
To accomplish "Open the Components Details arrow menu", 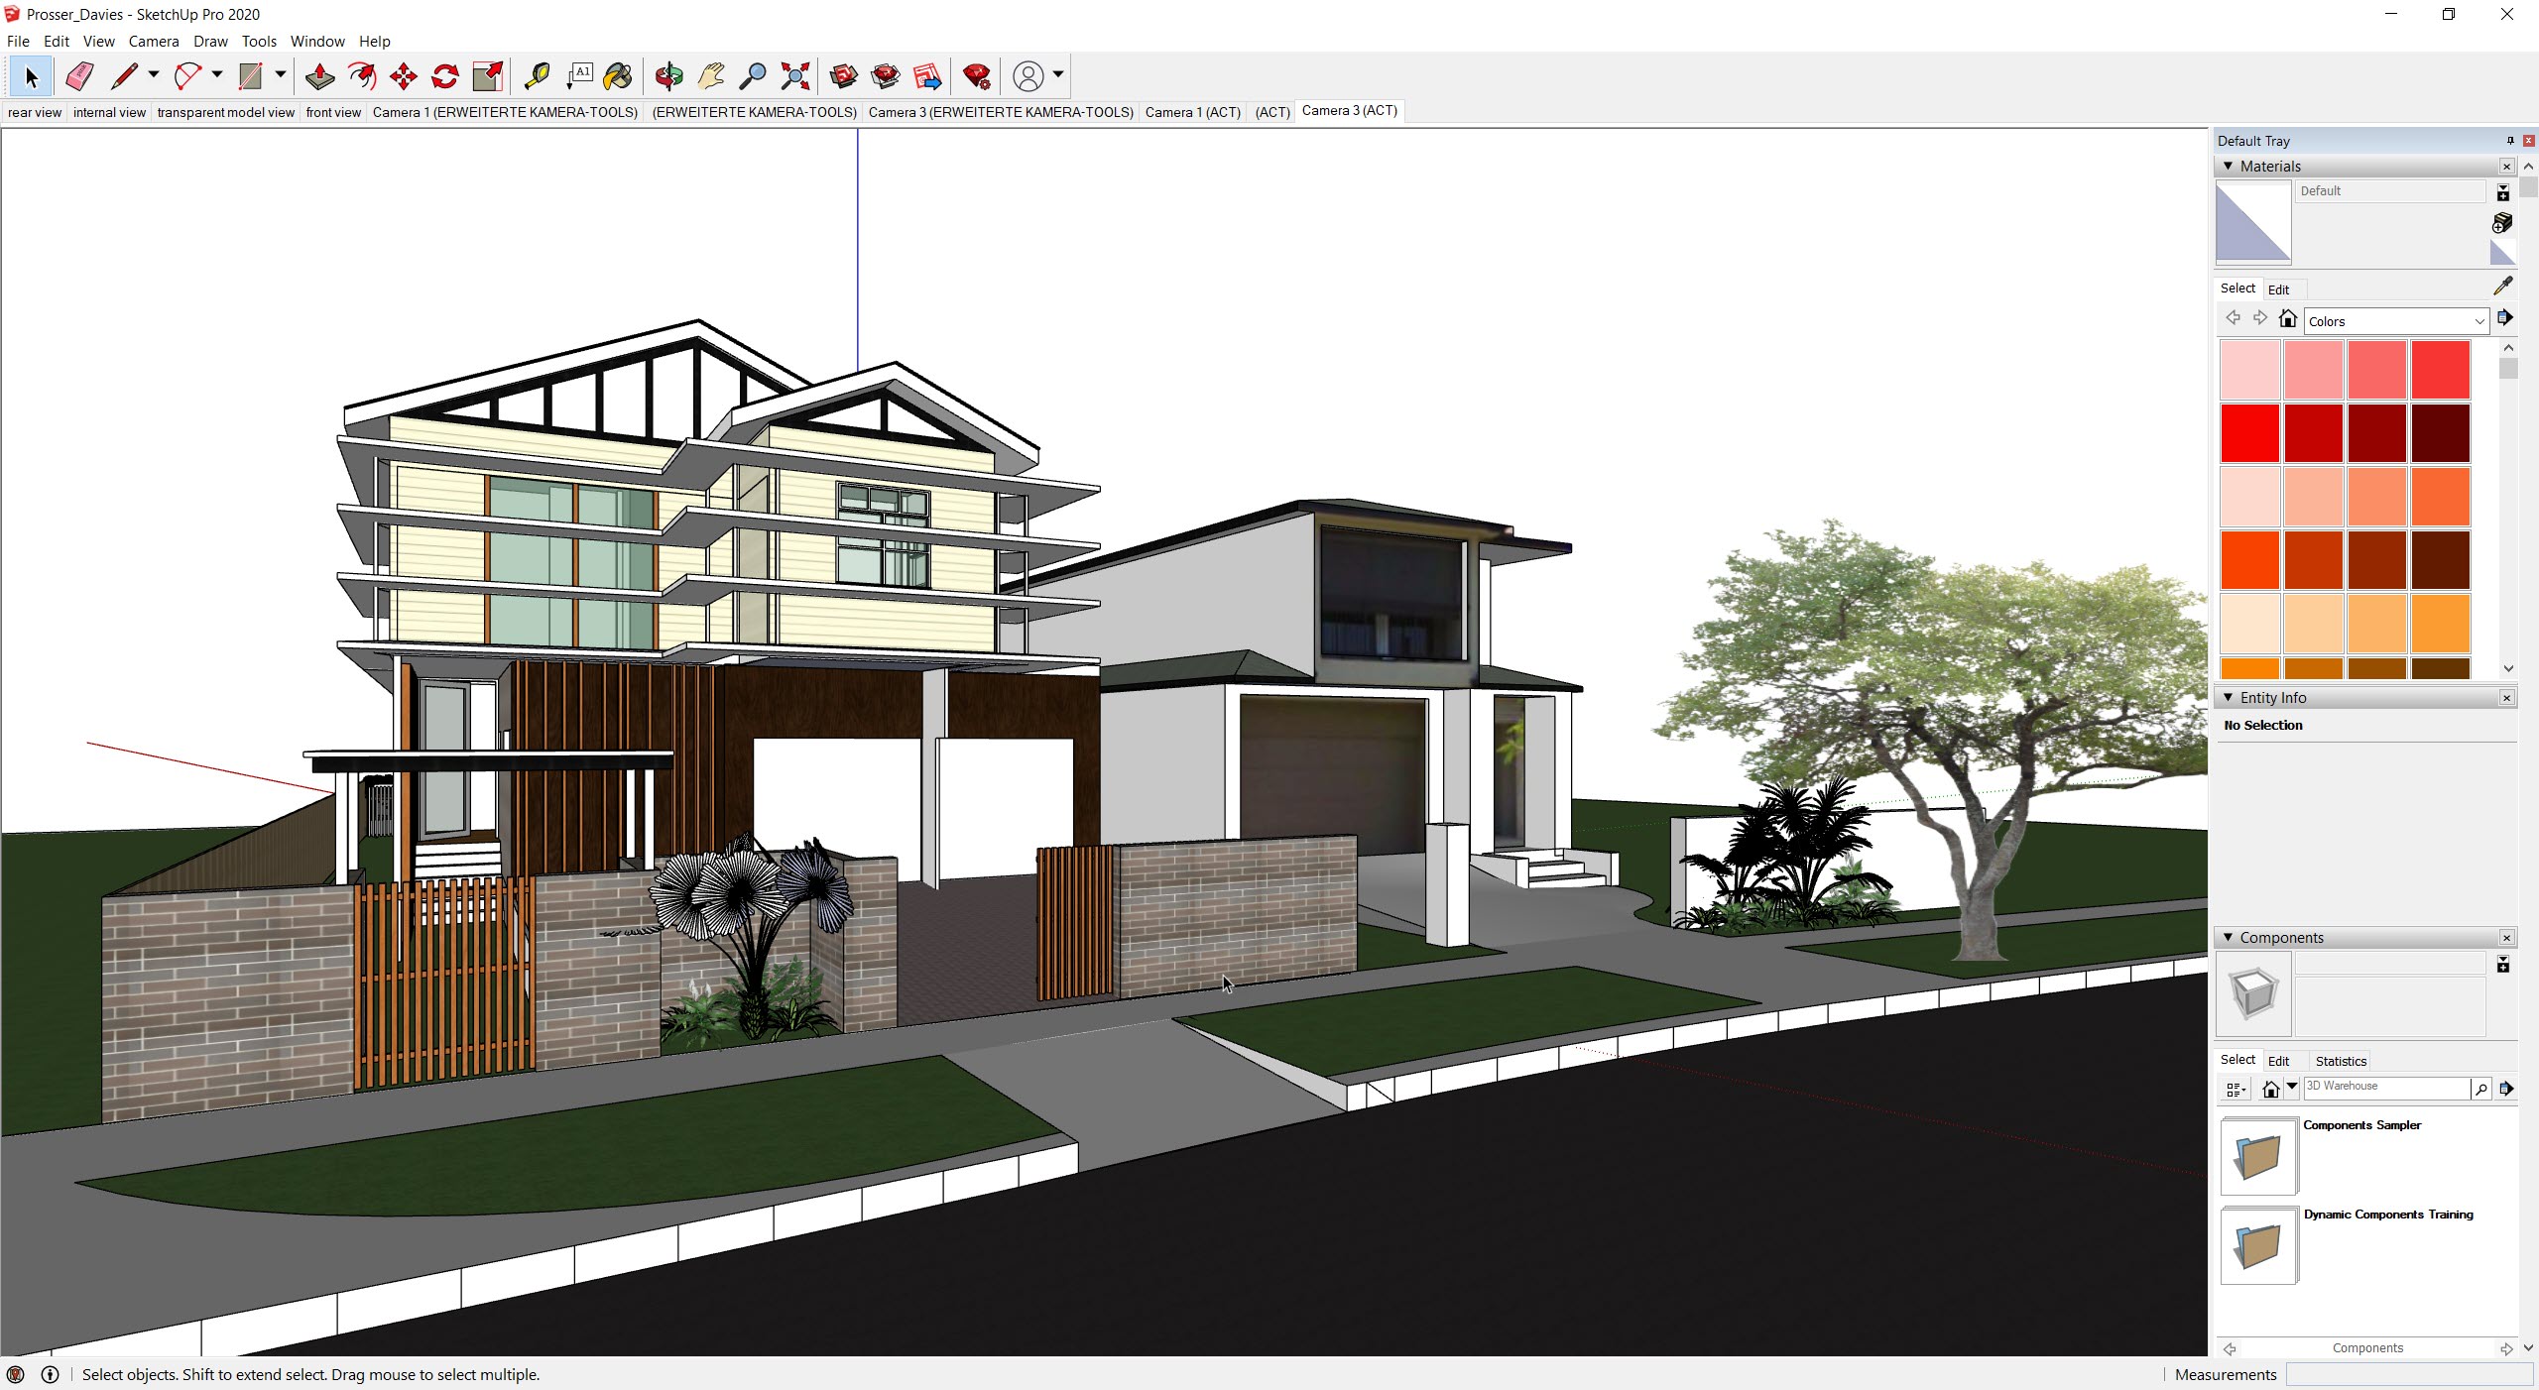I will pyautogui.click(x=2506, y=1089).
